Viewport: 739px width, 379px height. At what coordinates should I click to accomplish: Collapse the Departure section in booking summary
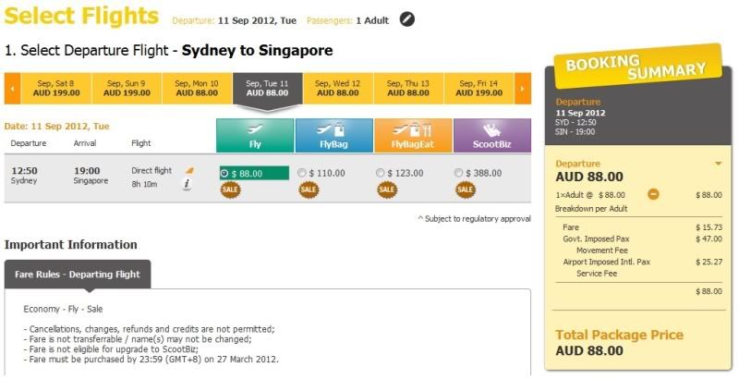click(718, 164)
